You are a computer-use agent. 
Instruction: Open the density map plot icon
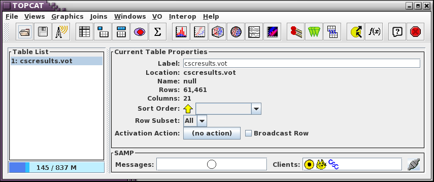point(273,32)
